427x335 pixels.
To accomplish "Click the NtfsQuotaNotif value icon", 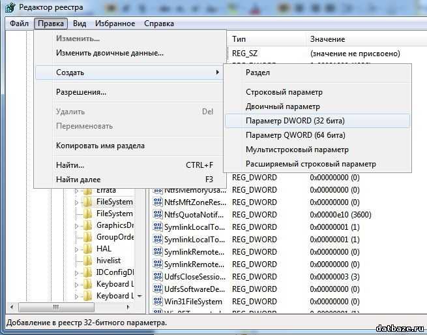I will (157, 214).
